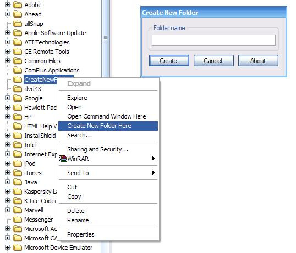
Task: Click the Create button
Action: [x=169, y=61]
